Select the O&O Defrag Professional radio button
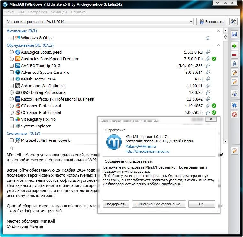The width and height of the screenshot is (243, 237). point(11,92)
